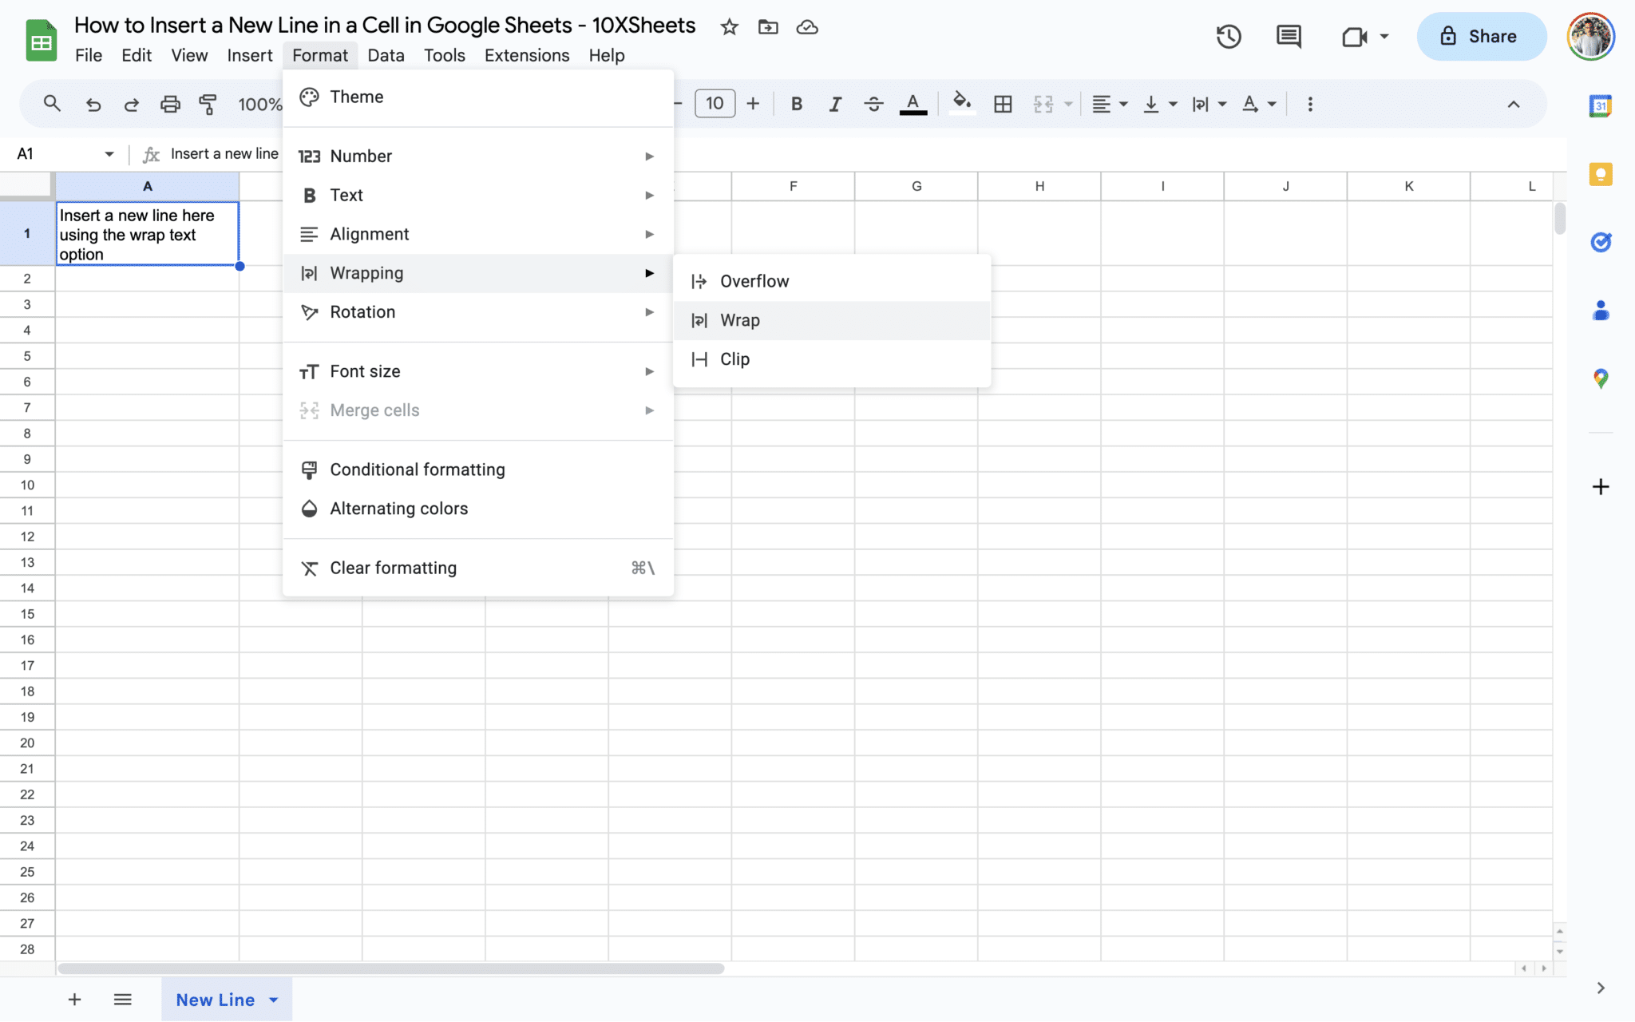The width and height of the screenshot is (1635, 1022).
Task: Click the print icon in toolbar
Action: pyautogui.click(x=170, y=104)
